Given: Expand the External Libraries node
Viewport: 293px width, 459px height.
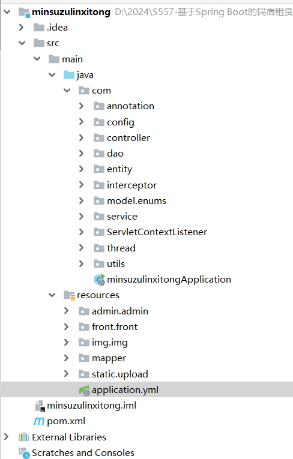Looking at the screenshot, I should pyautogui.click(x=6, y=437).
